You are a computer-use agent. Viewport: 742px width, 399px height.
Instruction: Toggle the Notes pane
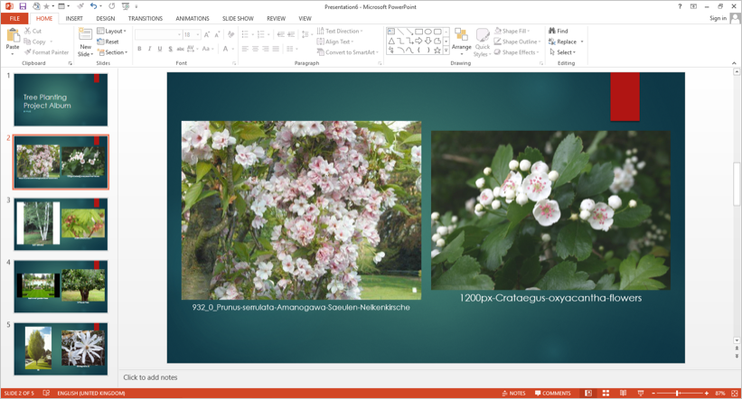click(x=514, y=394)
